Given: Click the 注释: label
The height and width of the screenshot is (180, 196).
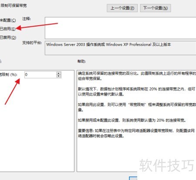Looking at the screenshot, I should pos(27,19).
